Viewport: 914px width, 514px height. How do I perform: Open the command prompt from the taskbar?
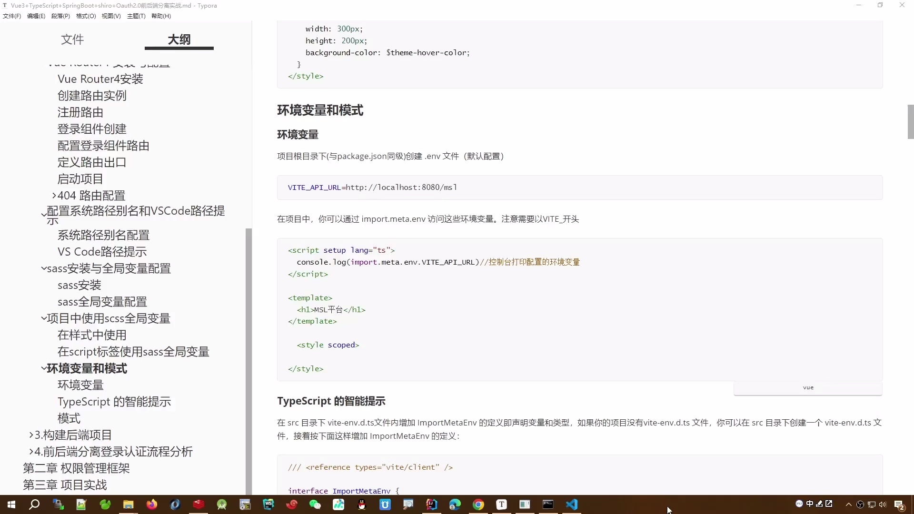(x=548, y=504)
